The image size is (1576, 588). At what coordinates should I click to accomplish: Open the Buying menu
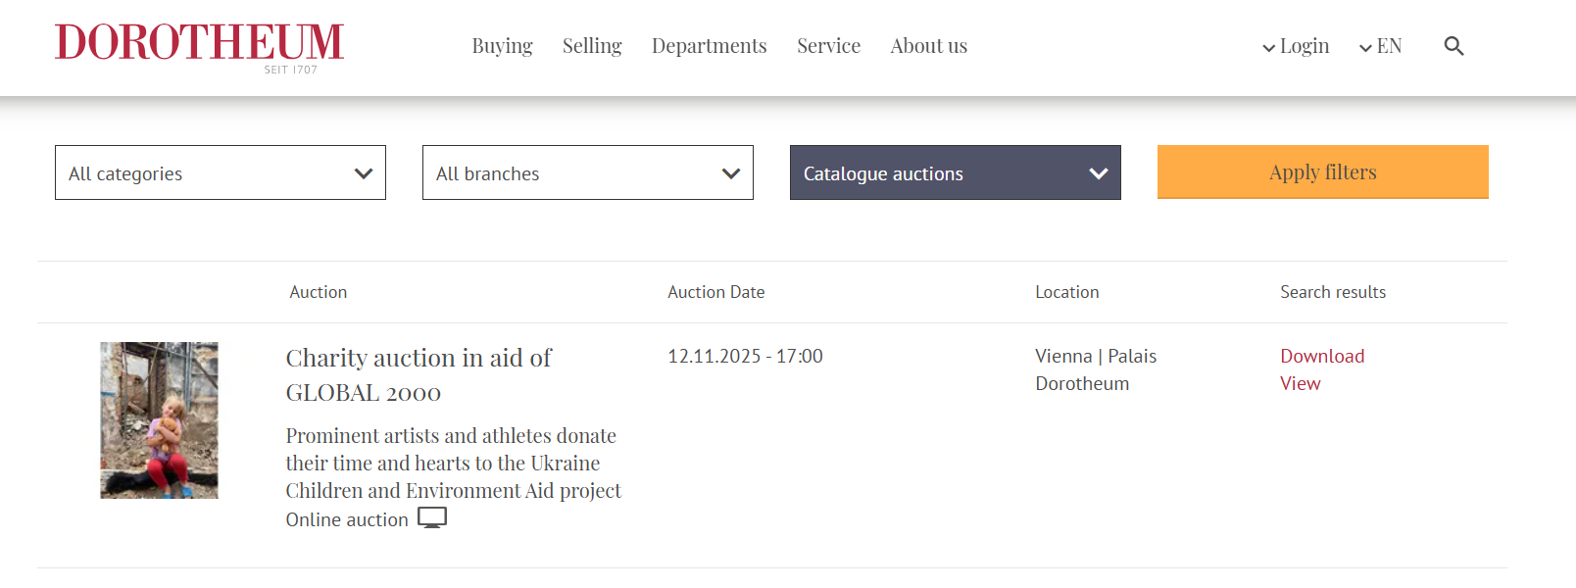coord(502,46)
